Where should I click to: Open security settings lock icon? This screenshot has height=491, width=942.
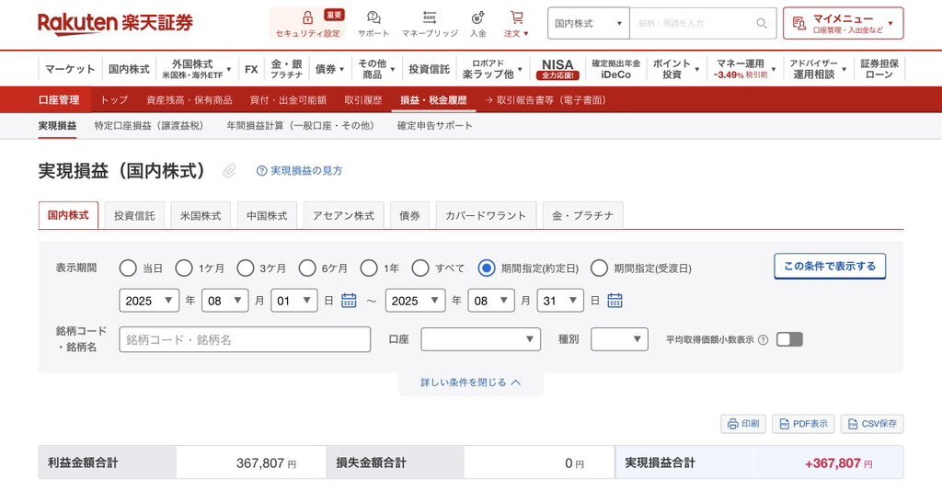pyautogui.click(x=307, y=17)
